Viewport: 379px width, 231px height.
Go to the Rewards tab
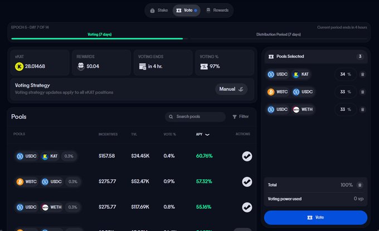[217, 11]
